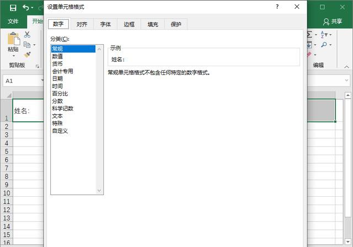Screen dimensions: 353x247
Task: Collapse the ribbon with the chevron
Action: click(x=347, y=67)
